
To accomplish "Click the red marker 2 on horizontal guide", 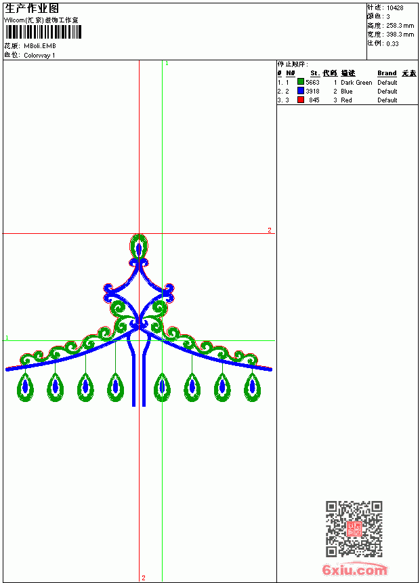I will point(270,230).
